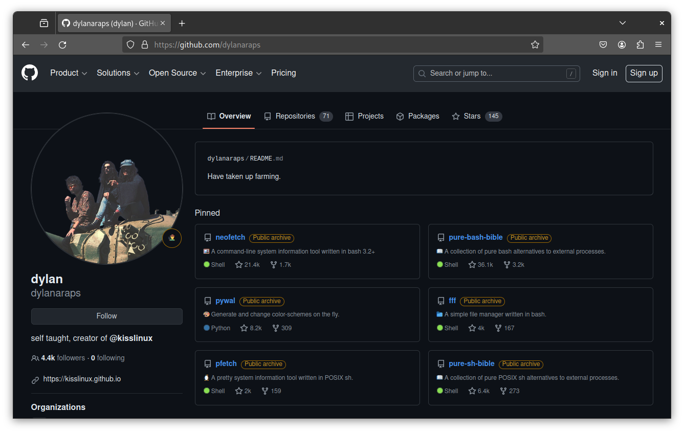Open the Projects tab

click(x=364, y=117)
